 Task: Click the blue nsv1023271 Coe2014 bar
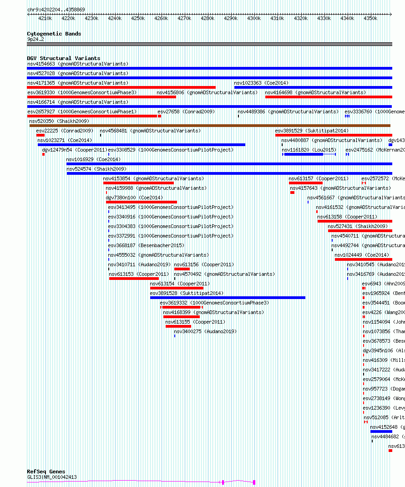point(142,145)
